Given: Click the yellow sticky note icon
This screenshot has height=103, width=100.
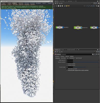Looking at the screenshot, I should [x=67, y=6].
